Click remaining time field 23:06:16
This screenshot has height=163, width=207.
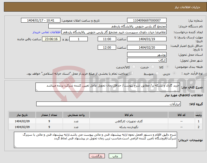click(x=51, y=39)
